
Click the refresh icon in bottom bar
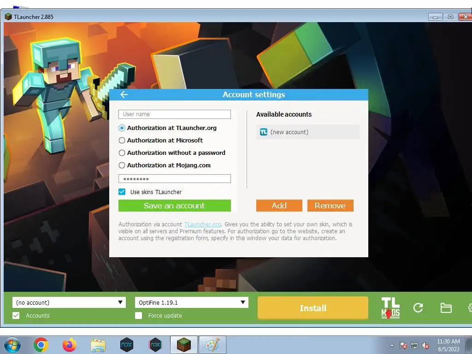418,307
